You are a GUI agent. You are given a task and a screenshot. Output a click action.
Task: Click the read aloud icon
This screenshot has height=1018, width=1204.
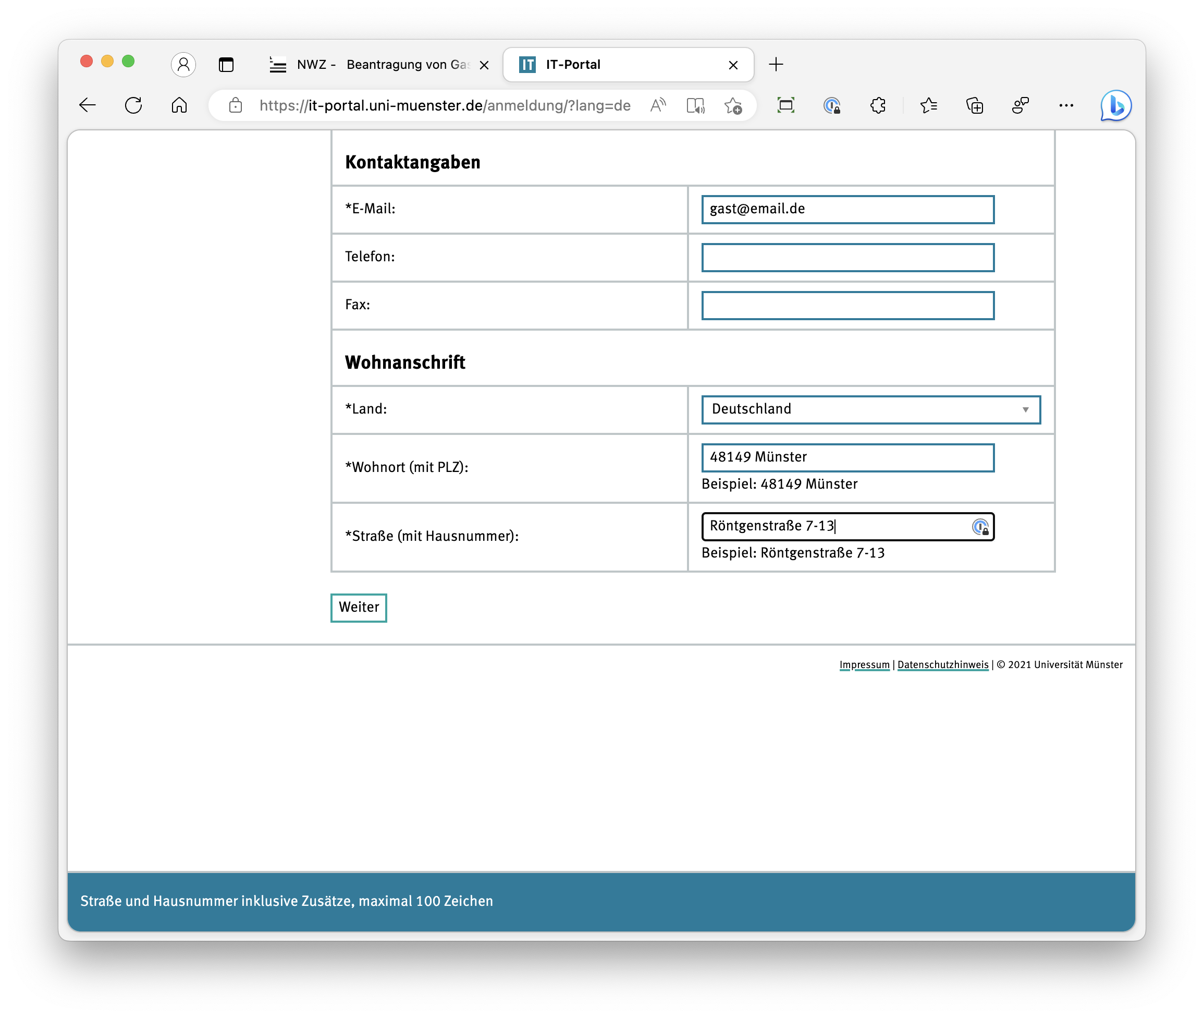pos(658,106)
